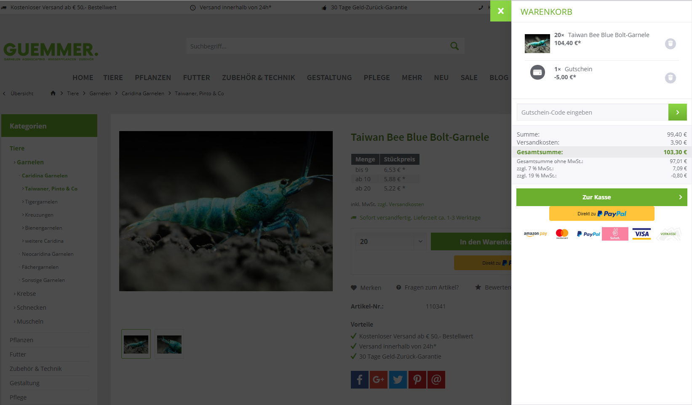
Task: Open Bienengarnelen category
Action: 43,228
